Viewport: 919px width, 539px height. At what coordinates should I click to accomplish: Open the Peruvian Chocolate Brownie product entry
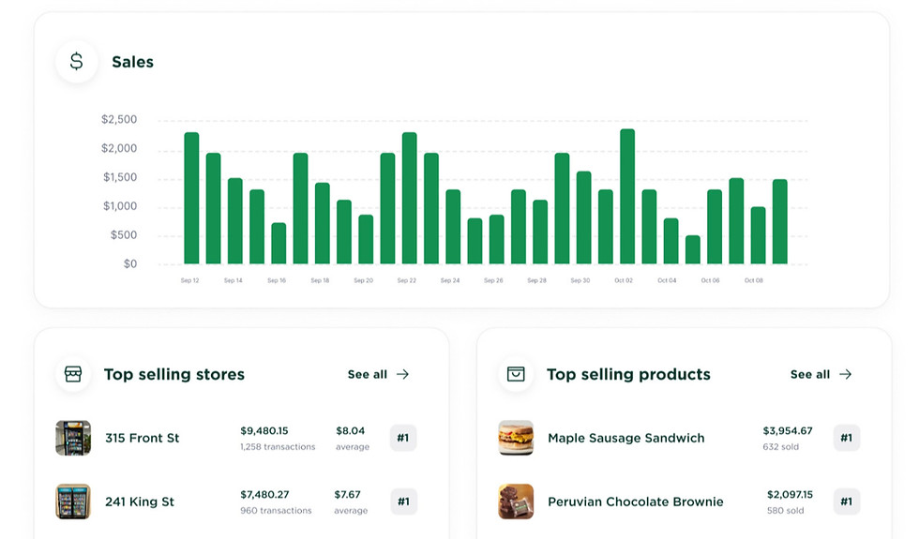tap(635, 502)
